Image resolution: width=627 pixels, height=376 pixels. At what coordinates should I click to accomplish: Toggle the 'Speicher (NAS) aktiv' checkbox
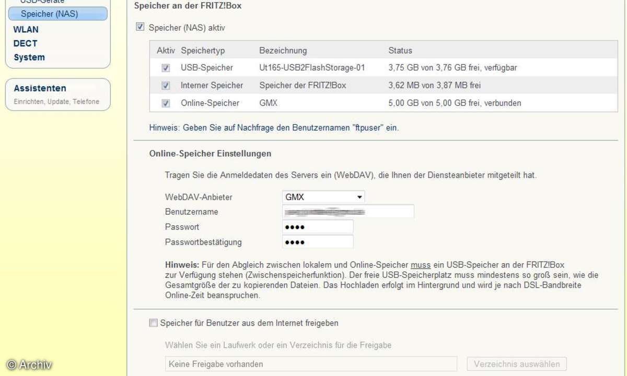[x=140, y=27]
